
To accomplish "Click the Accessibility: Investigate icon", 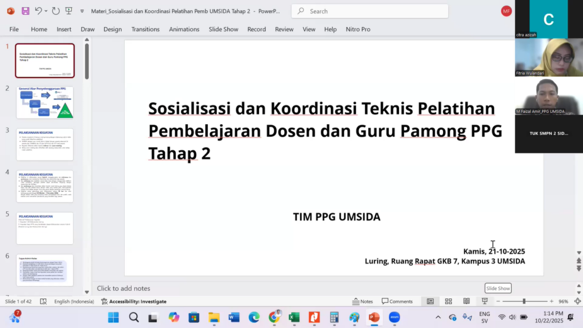I will point(137,301).
